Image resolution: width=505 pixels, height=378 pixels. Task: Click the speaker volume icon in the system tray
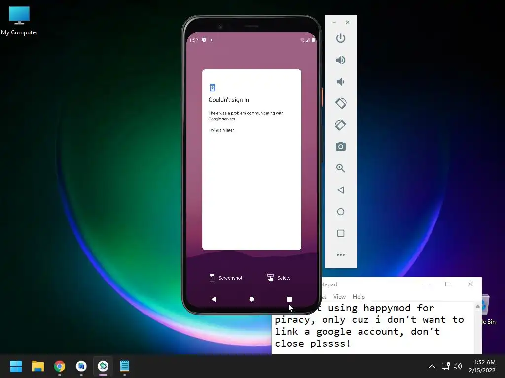(x=457, y=366)
